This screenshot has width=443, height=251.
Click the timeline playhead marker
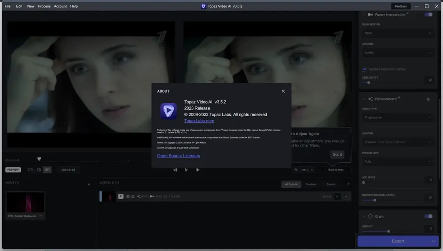tap(39, 159)
